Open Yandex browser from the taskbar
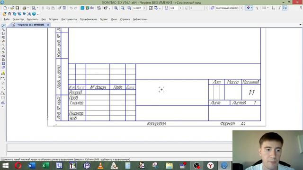 point(210,166)
